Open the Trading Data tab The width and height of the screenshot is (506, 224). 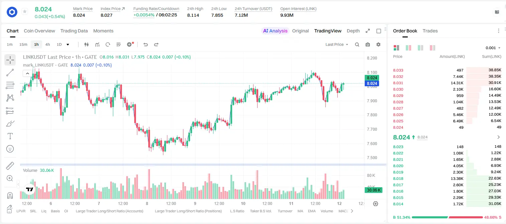tap(74, 31)
